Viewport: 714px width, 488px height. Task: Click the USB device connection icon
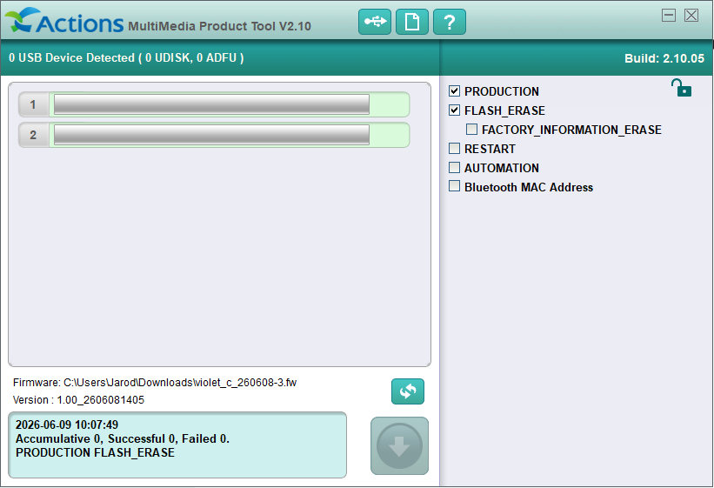(x=374, y=22)
